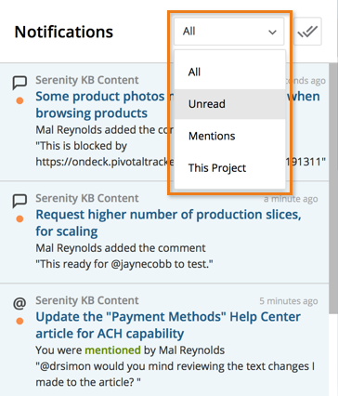Open "Request higher number of production slices" story

[x=168, y=223]
